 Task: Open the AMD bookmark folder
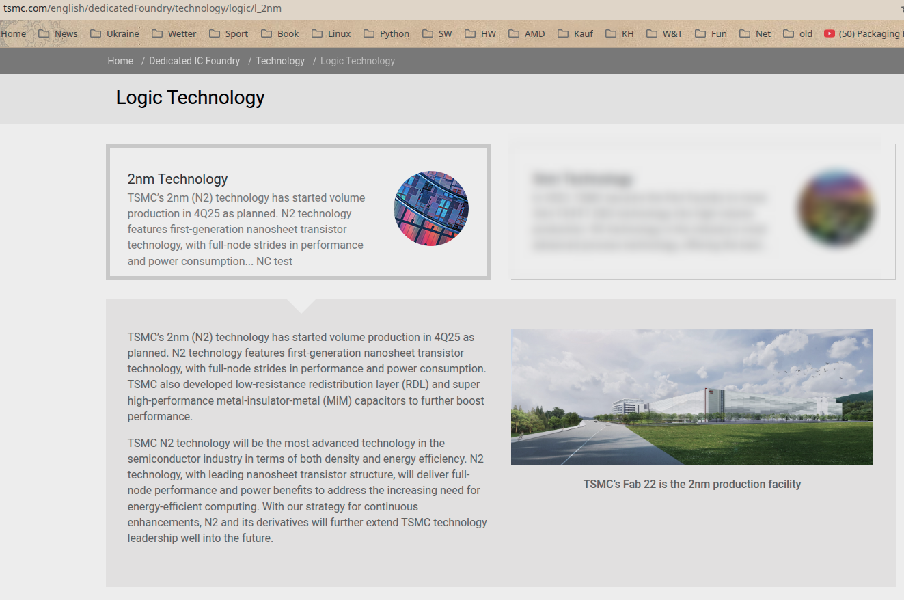pyautogui.click(x=527, y=33)
